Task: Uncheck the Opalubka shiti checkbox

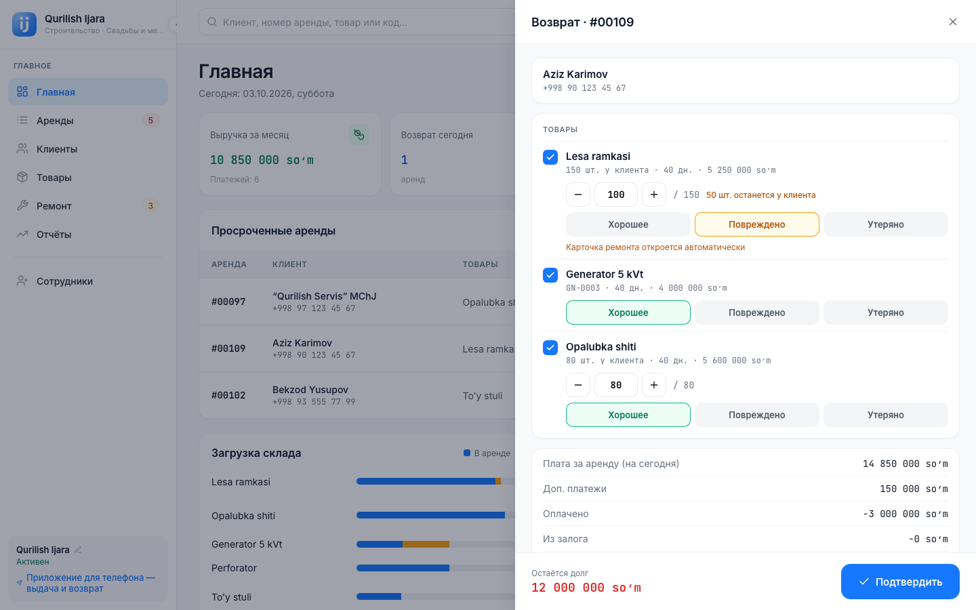Action: (550, 348)
